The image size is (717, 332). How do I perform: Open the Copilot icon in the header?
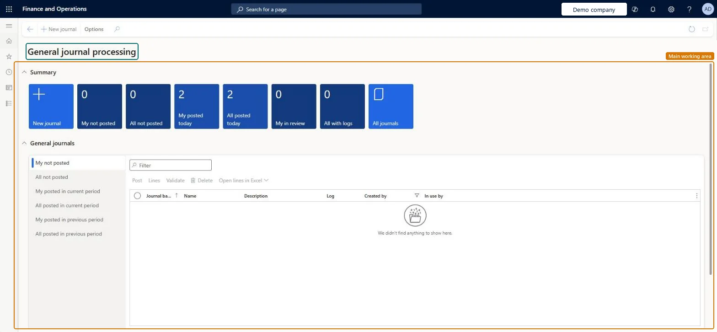tap(635, 9)
